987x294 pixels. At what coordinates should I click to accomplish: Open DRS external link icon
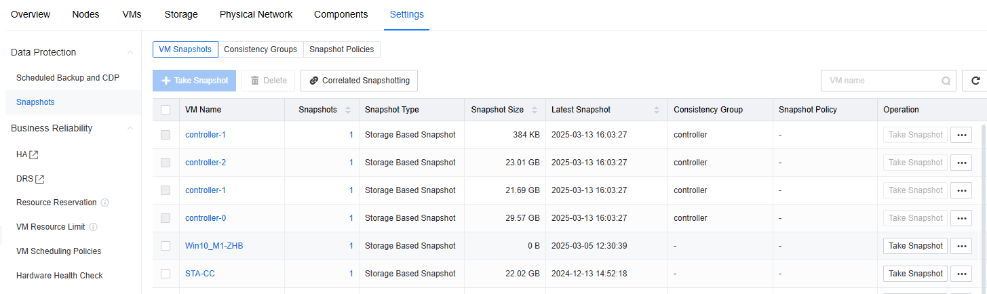click(40, 179)
